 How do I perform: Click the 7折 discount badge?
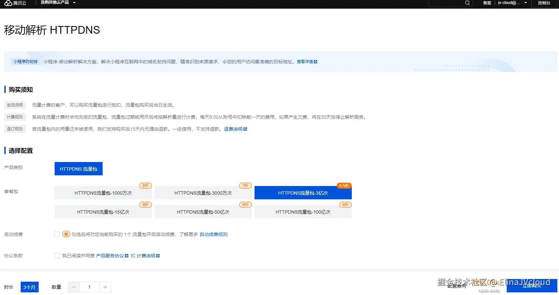pyautogui.click(x=246, y=186)
